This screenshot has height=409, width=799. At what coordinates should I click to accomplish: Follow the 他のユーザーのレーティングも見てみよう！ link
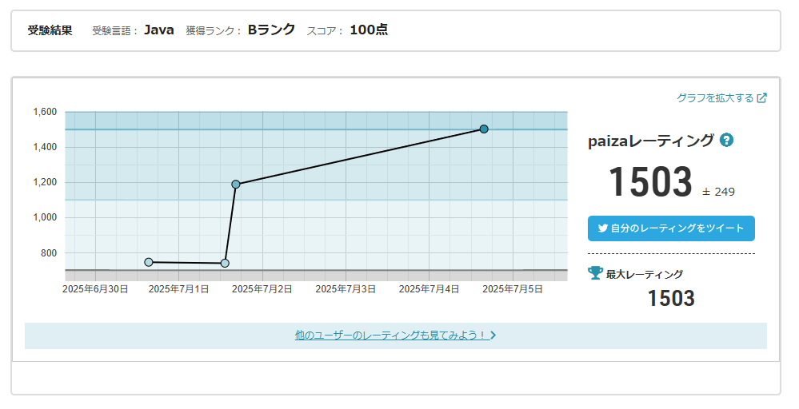pos(390,336)
